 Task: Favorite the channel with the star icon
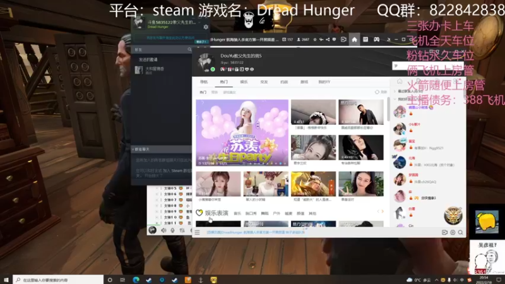[315, 40]
